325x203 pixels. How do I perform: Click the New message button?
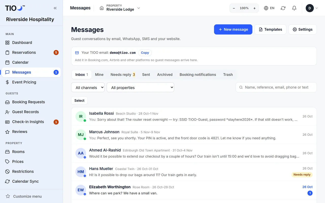click(233, 29)
